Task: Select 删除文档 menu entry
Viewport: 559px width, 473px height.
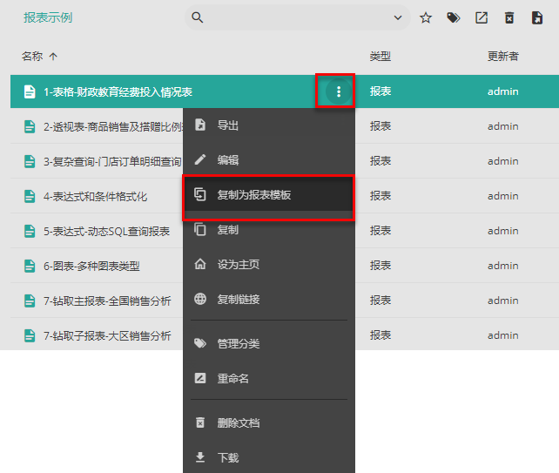Action: coord(269,422)
